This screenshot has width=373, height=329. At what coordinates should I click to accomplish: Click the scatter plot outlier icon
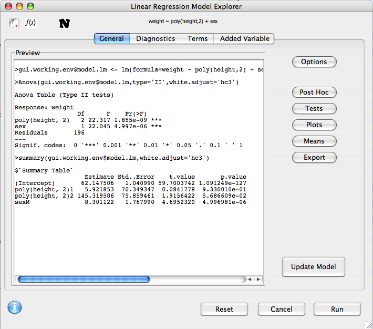(14, 23)
